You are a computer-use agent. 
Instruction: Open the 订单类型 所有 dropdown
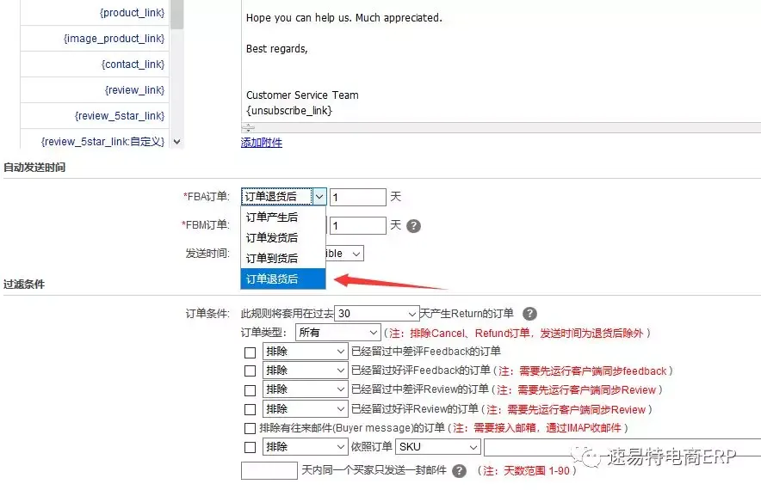click(x=337, y=333)
